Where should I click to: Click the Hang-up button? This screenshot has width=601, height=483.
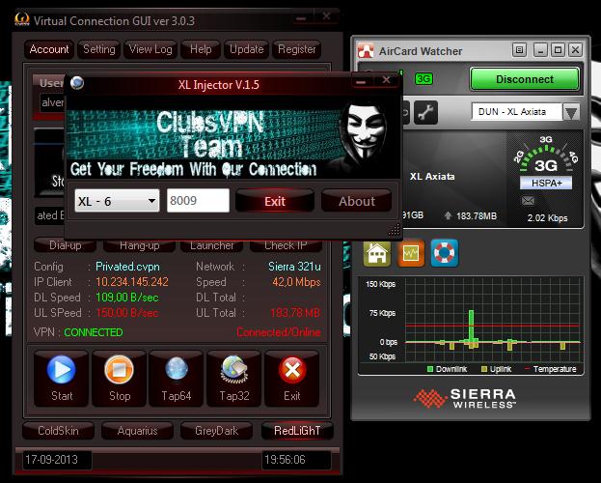click(139, 245)
